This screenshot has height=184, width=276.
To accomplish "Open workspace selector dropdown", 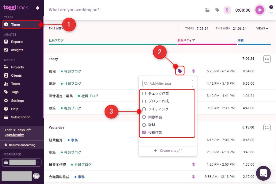I will tap(22, 162).
